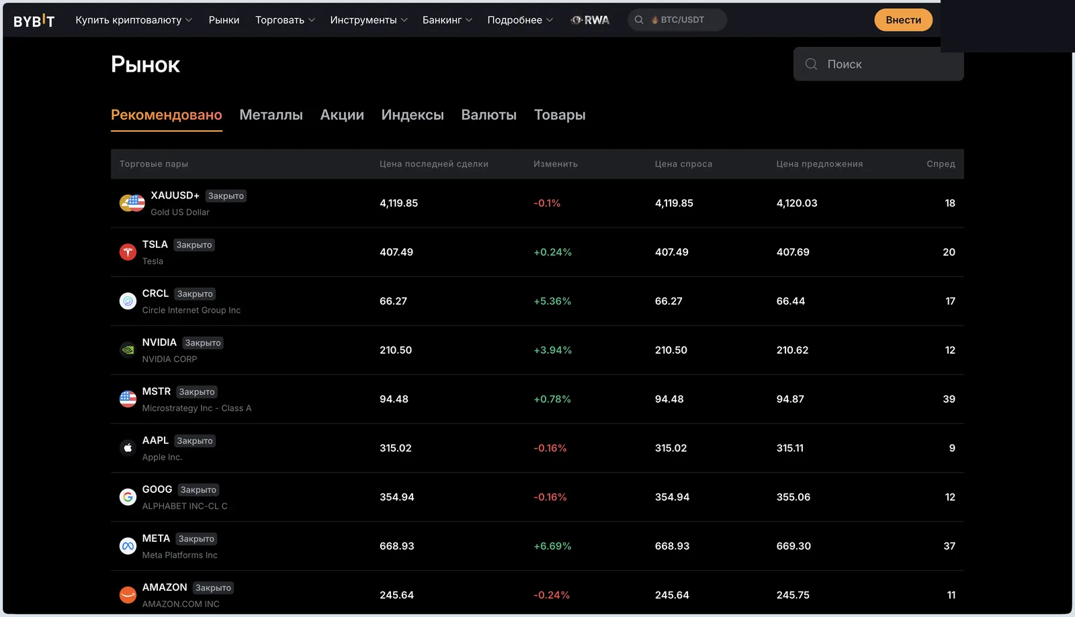Click the NVIDIA logo icon
The image size is (1075, 617).
click(128, 350)
